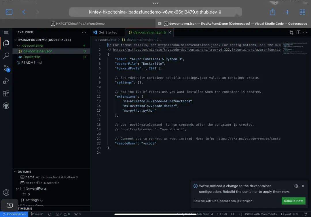Click the Rebuild Now button
Image resolution: width=311 pixels, height=217 pixels.
293,201
